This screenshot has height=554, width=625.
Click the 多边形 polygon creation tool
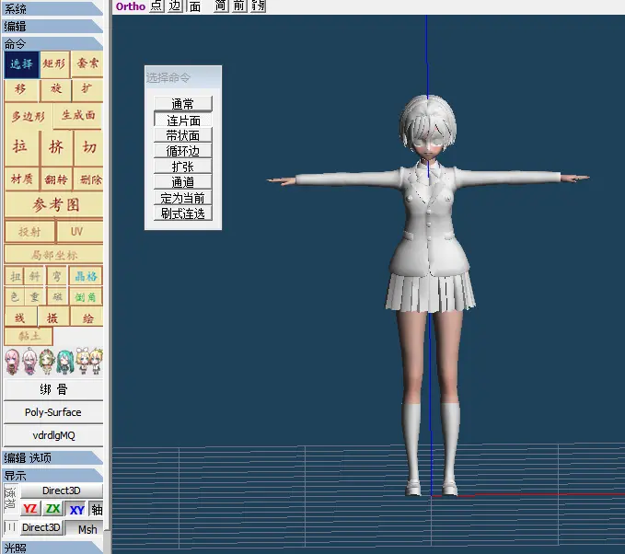28,117
